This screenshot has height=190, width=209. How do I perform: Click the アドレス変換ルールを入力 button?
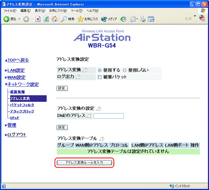point(84,163)
